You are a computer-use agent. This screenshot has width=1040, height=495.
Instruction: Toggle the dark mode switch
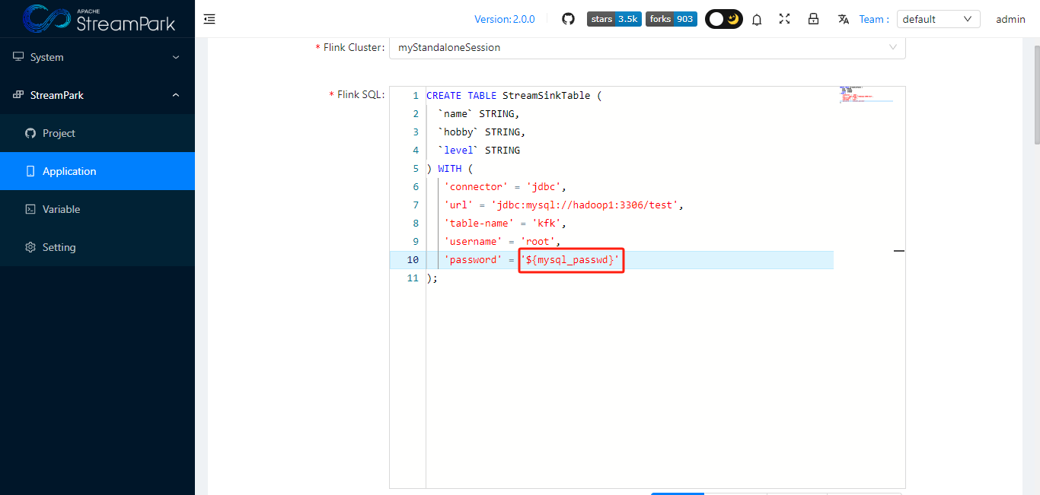[723, 19]
